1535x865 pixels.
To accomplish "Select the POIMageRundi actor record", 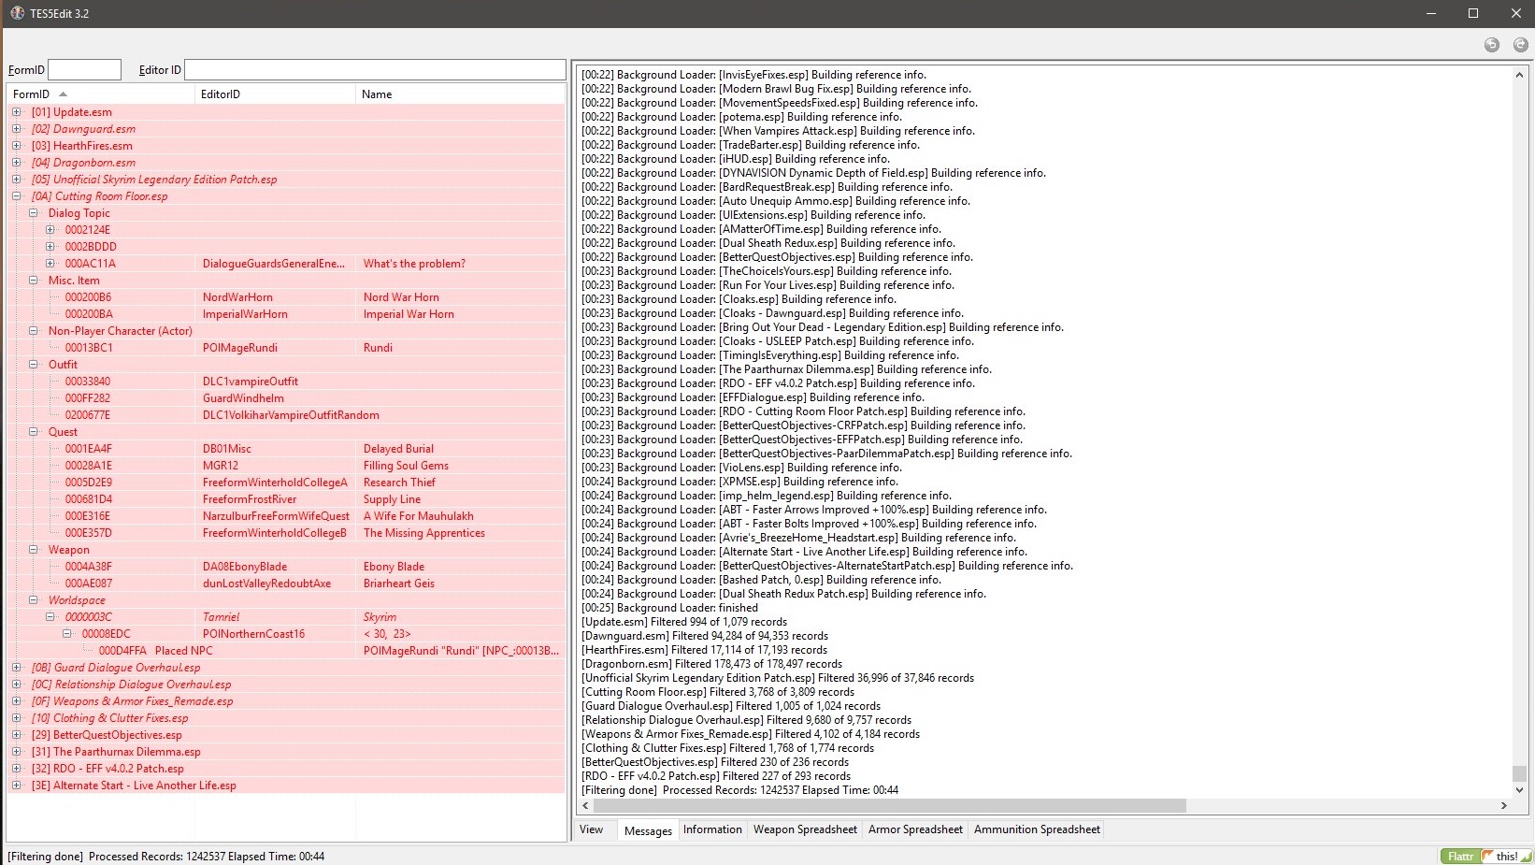I will point(285,348).
